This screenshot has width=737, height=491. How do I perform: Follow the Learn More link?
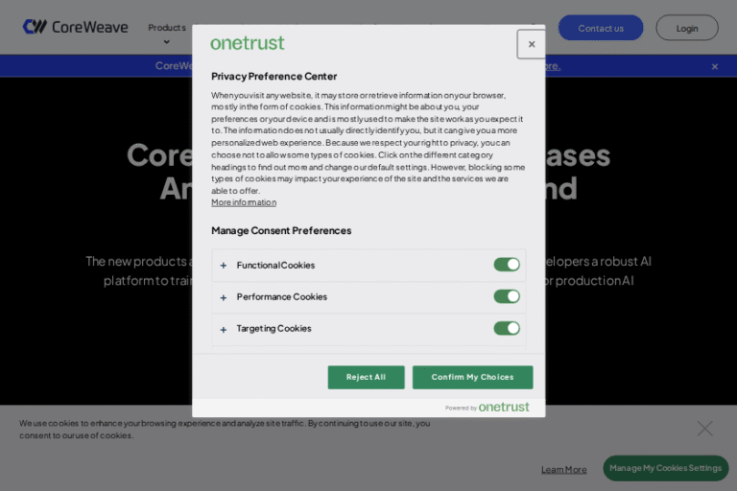563,469
